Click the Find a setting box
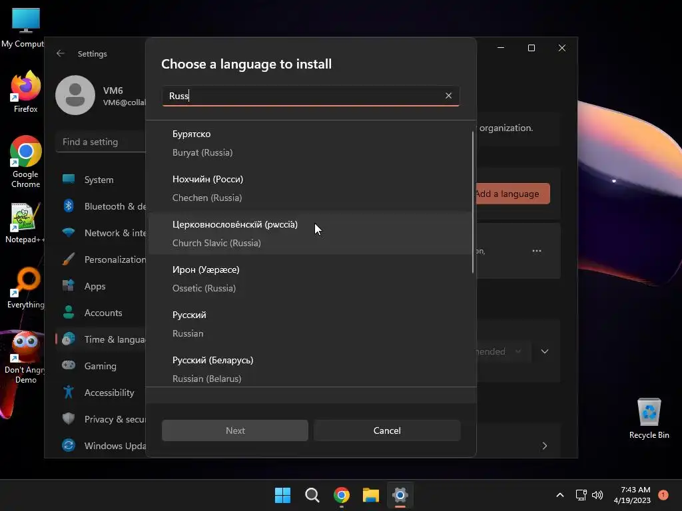This screenshot has height=511, width=682. click(x=102, y=142)
